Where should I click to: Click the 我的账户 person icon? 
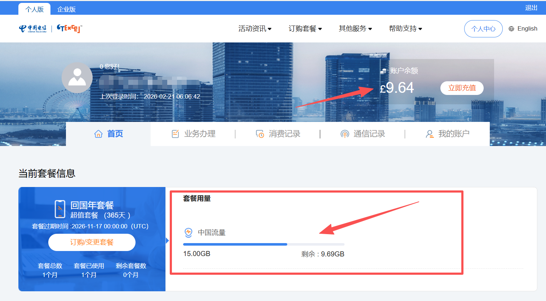tap(430, 134)
